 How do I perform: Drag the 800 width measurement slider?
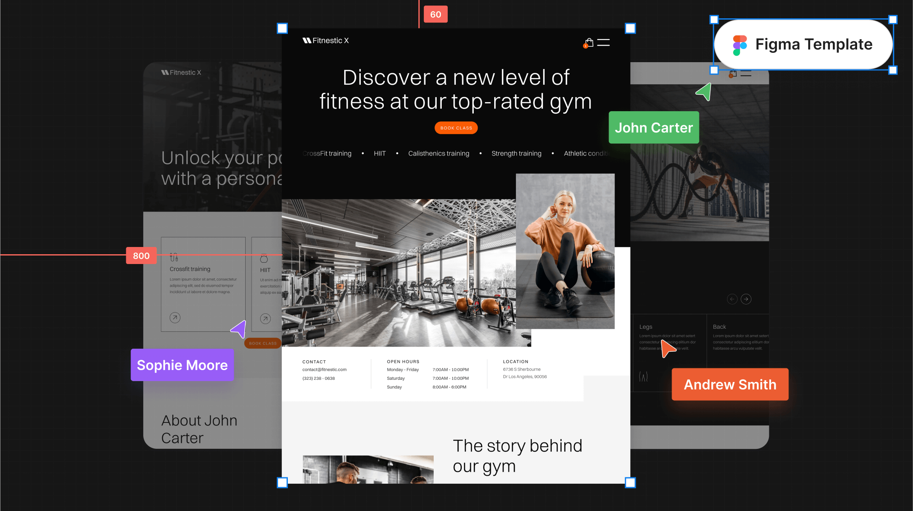[140, 255]
